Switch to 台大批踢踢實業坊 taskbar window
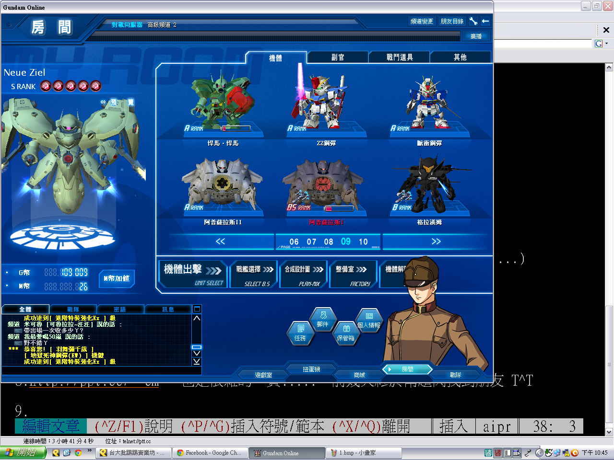The image size is (614, 460). tap(134, 453)
